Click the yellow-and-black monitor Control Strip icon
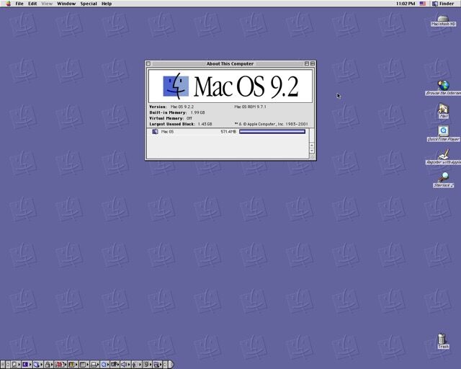 72,365
